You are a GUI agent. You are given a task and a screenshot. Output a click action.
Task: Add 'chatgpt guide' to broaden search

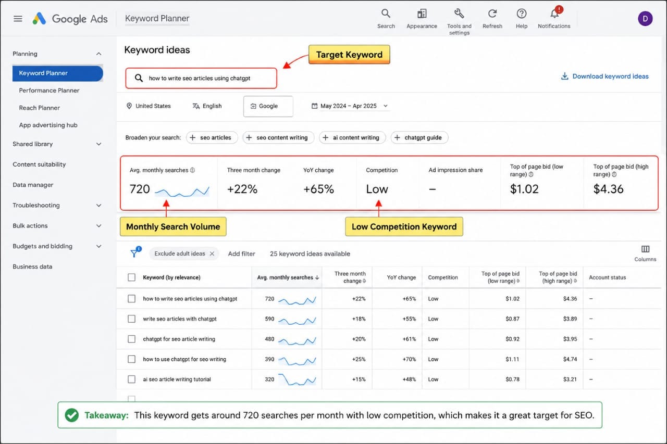tap(419, 137)
